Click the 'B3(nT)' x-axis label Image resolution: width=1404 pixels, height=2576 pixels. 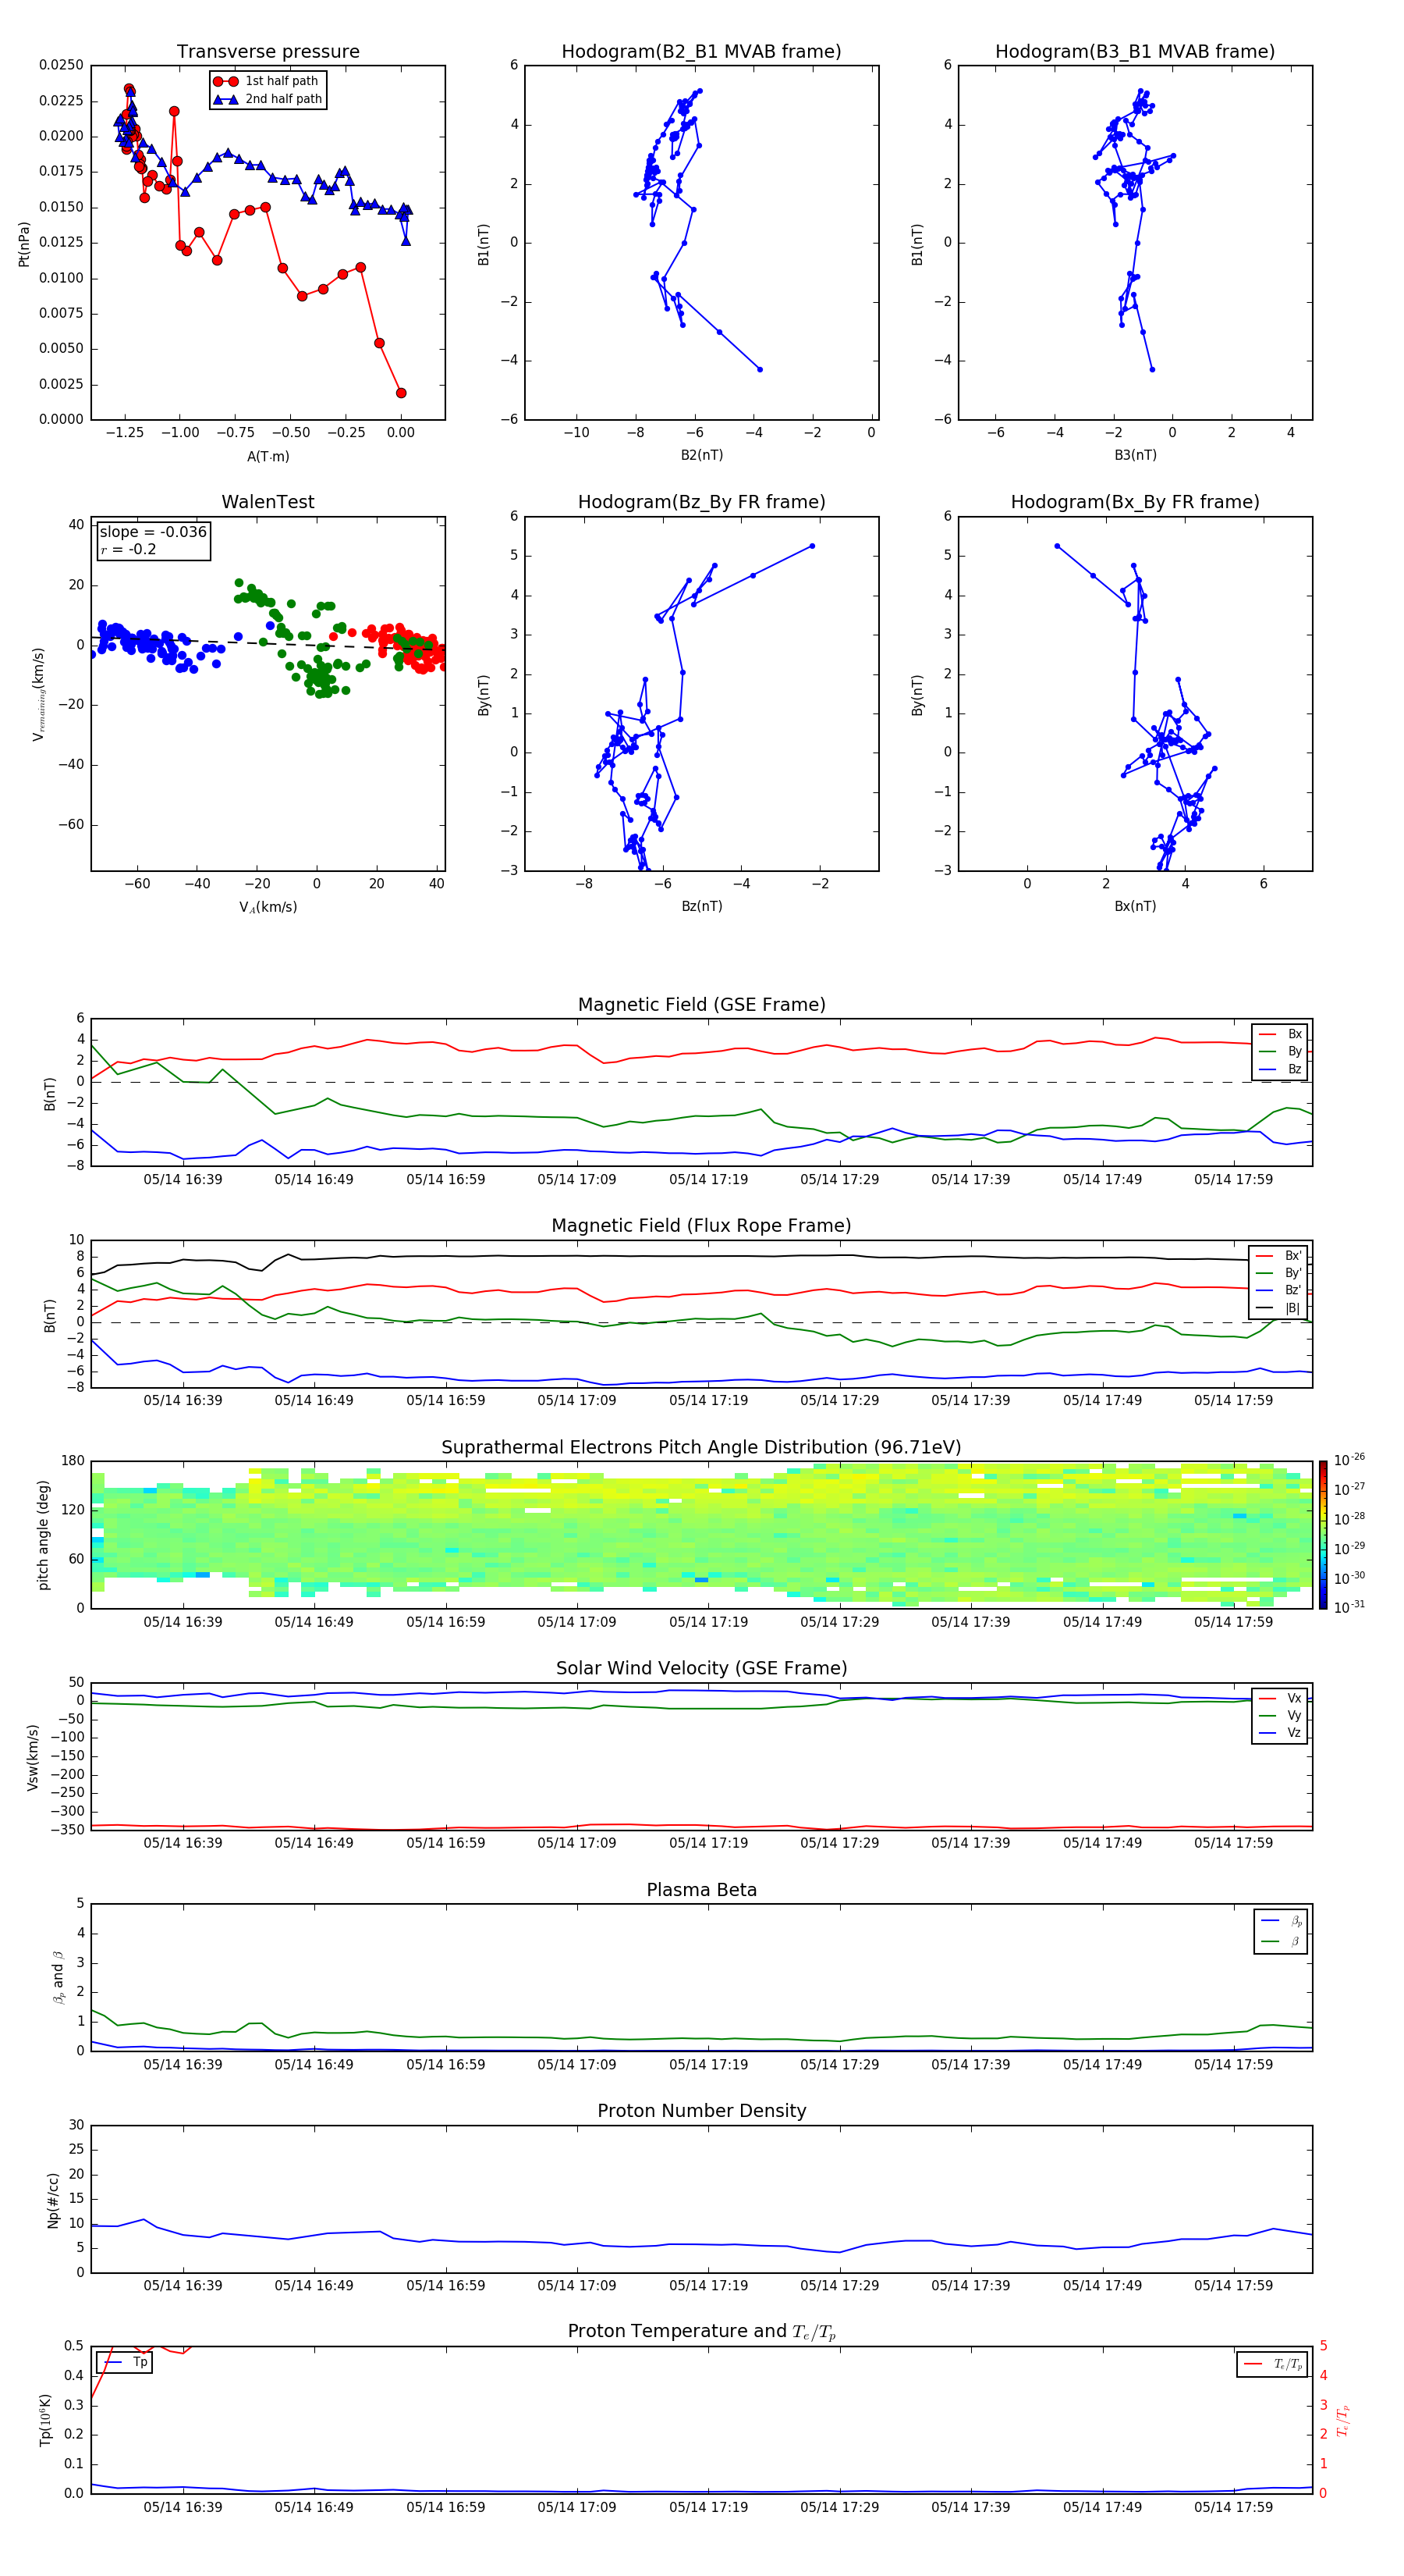(x=1135, y=455)
